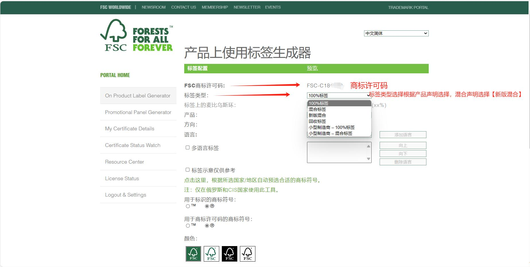Select the green FSC logo color swatch
This screenshot has height=267, width=530.
[x=193, y=254]
